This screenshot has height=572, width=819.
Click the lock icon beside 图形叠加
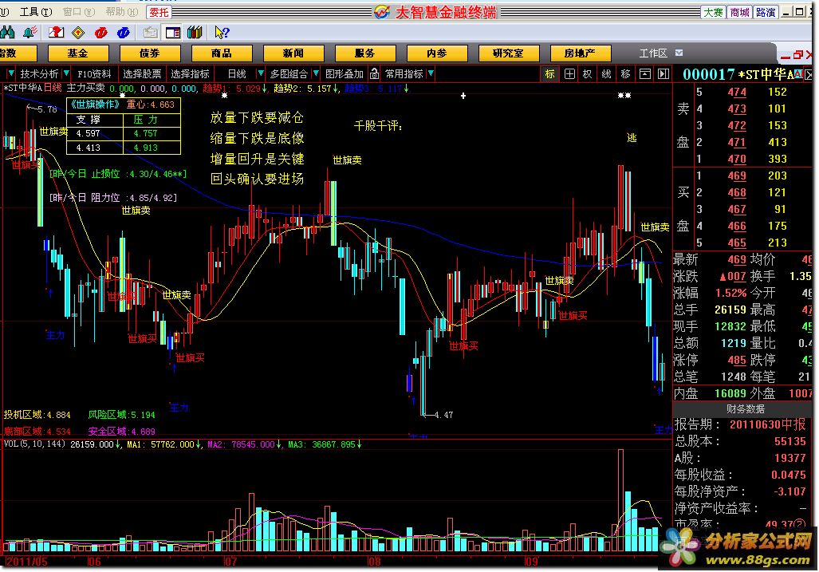coord(374,73)
